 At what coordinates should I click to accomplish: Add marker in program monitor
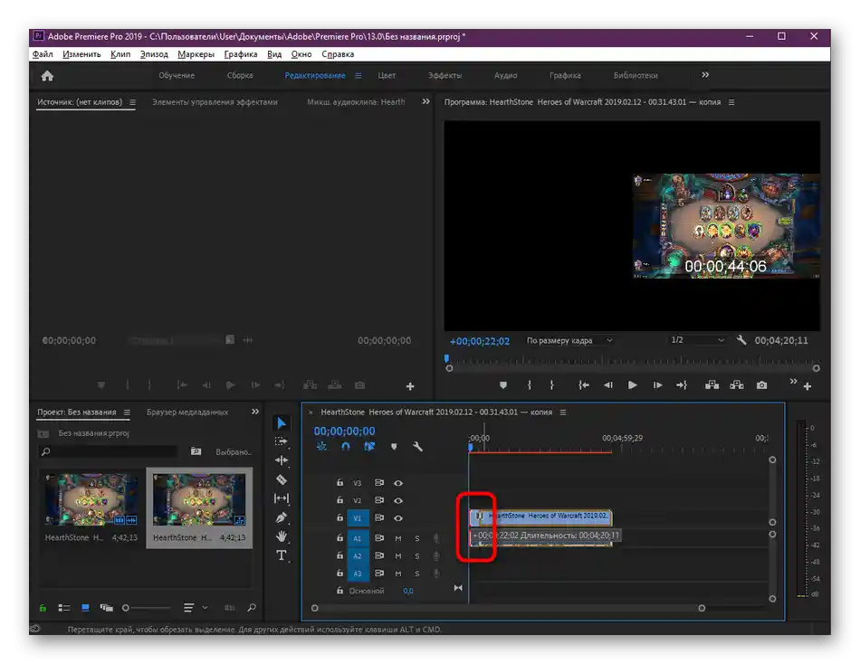coord(503,384)
